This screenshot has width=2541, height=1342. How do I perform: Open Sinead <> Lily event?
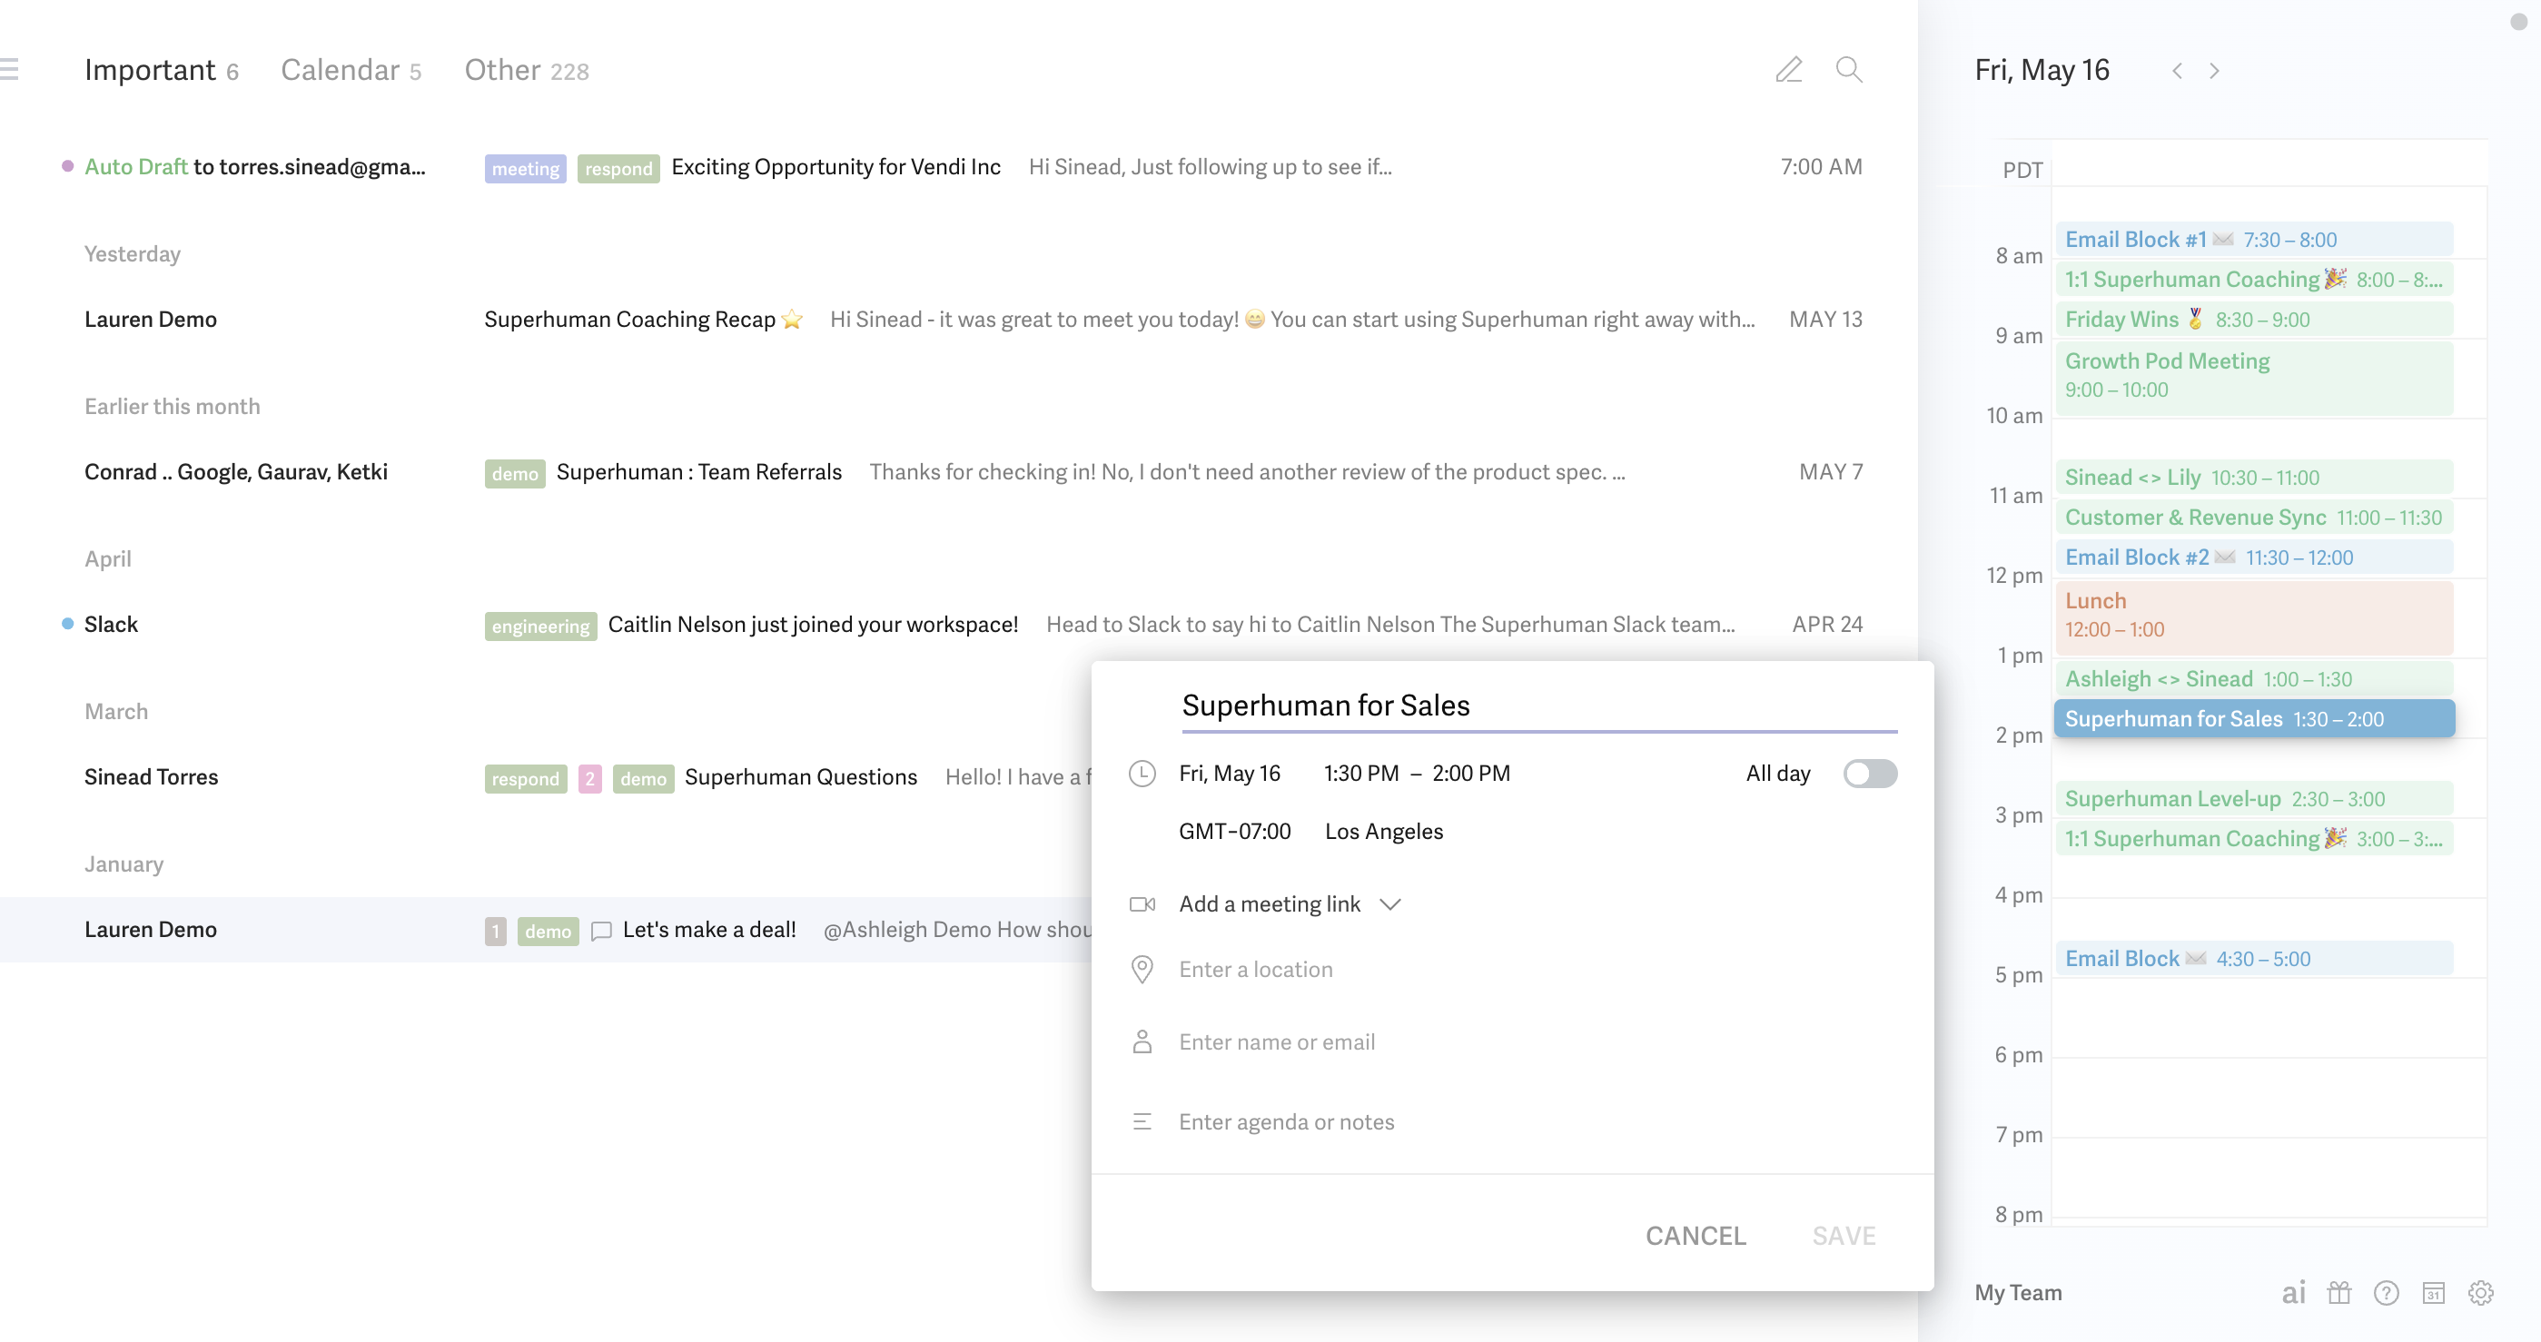click(2254, 478)
